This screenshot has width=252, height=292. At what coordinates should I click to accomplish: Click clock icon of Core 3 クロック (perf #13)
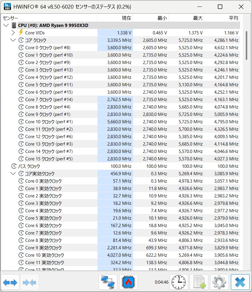(21, 70)
